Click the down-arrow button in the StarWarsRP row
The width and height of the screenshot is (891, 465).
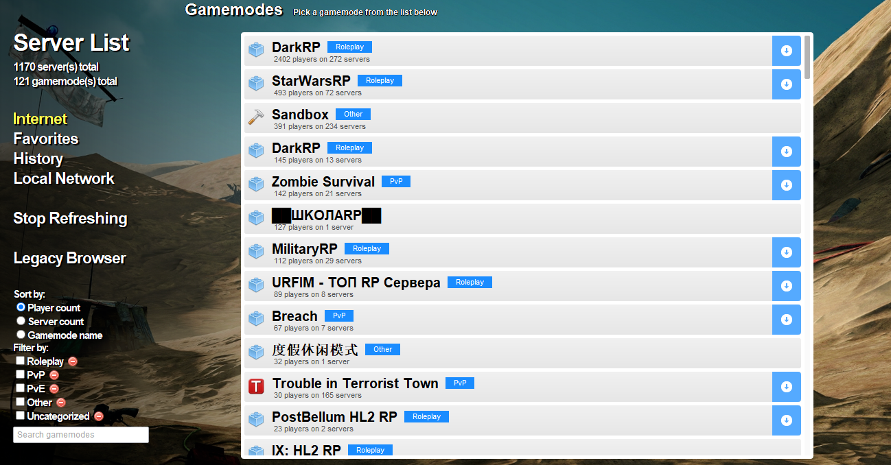[x=787, y=84]
